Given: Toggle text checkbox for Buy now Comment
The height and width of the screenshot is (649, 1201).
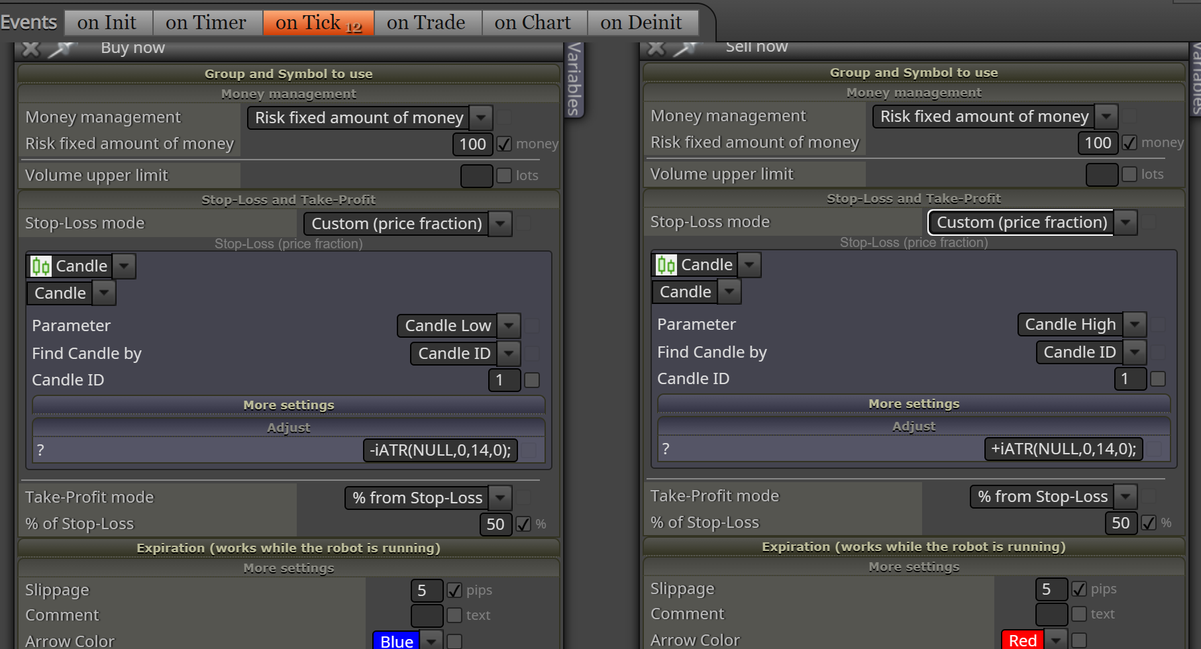Looking at the screenshot, I should coord(454,615).
